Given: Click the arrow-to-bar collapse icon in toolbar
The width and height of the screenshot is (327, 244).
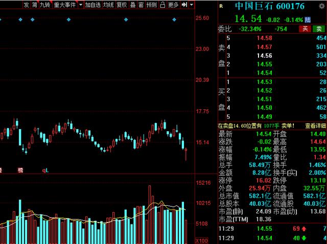Looking at the screenshot, I should click(184, 5).
